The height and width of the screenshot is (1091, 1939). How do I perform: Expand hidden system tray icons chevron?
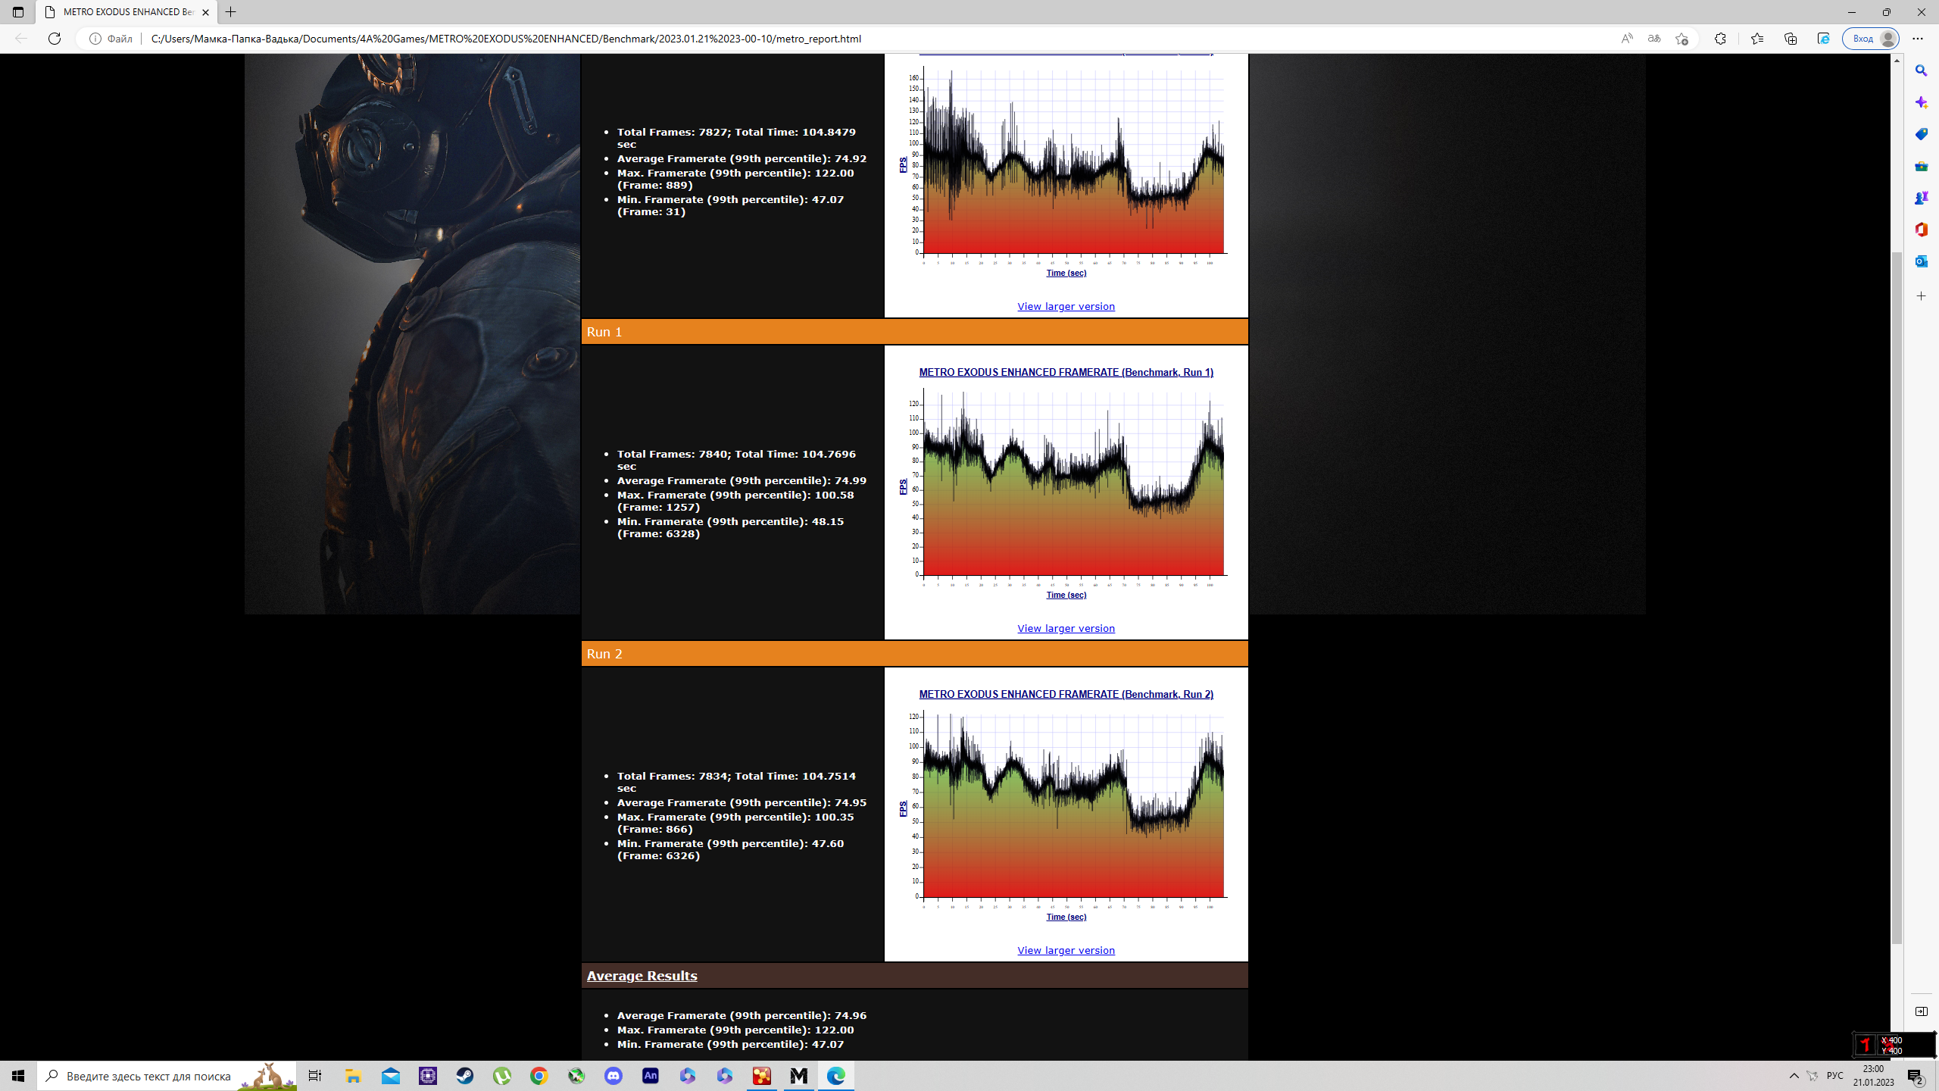(x=1794, y=1076)
